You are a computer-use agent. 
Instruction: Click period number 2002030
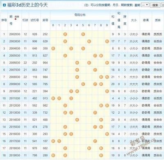pos(15,34)
